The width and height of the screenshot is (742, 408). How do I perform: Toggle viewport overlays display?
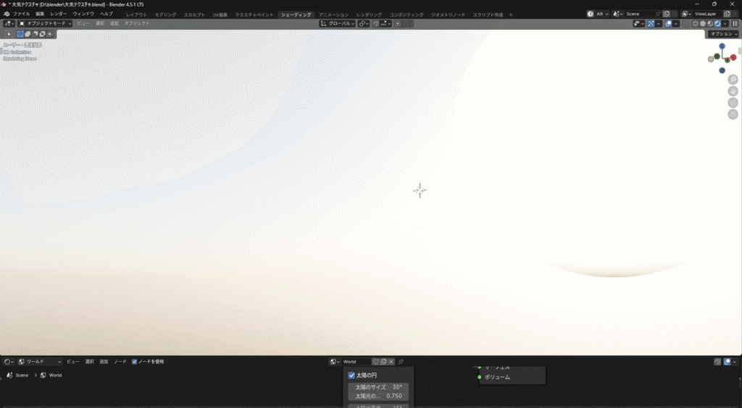(x=668, y=24)
